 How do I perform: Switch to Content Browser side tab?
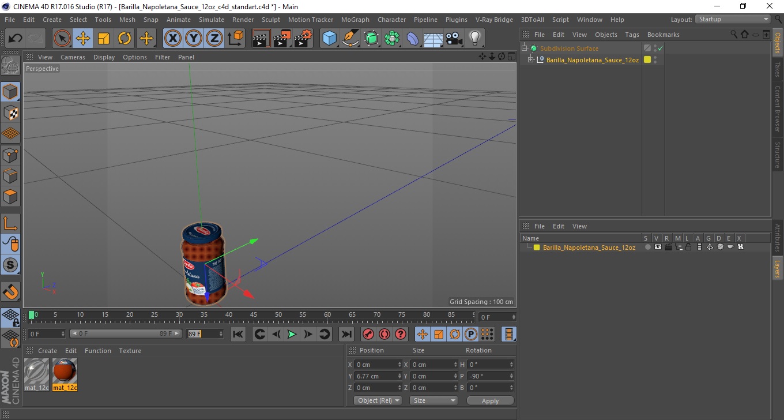pyautogui.click(x=777, y=108)
